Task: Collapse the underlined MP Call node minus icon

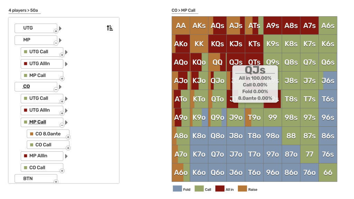Action: point(62,125)
